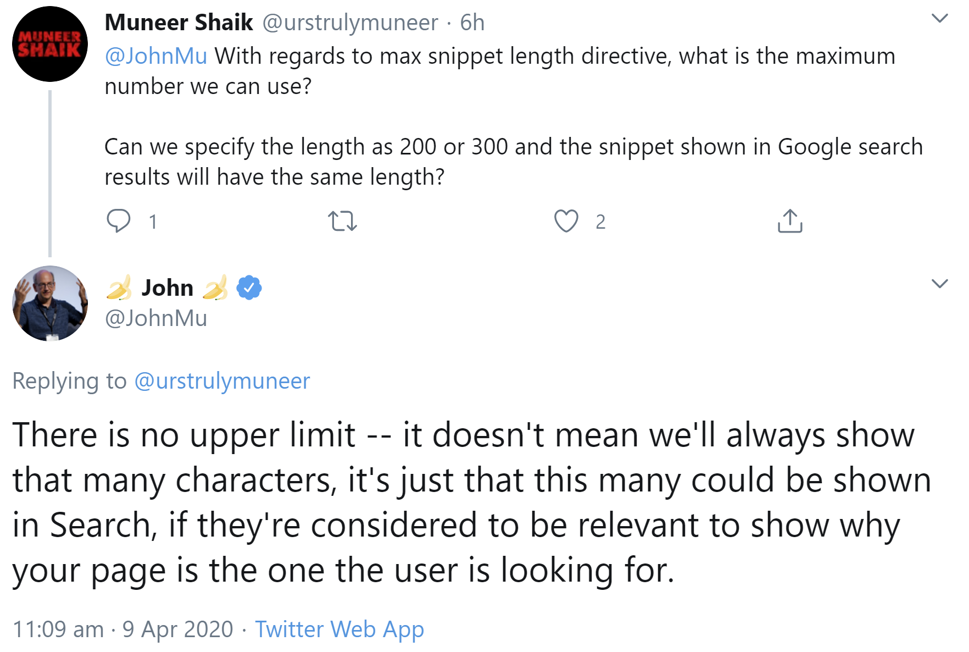
Task: Click the 6h timestamp on Muneer's tweet
Action: (472, 23)
